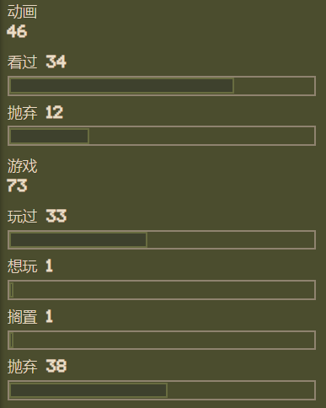
Task: Open the games 抛弃 list
Action: [x=22, y=367]
